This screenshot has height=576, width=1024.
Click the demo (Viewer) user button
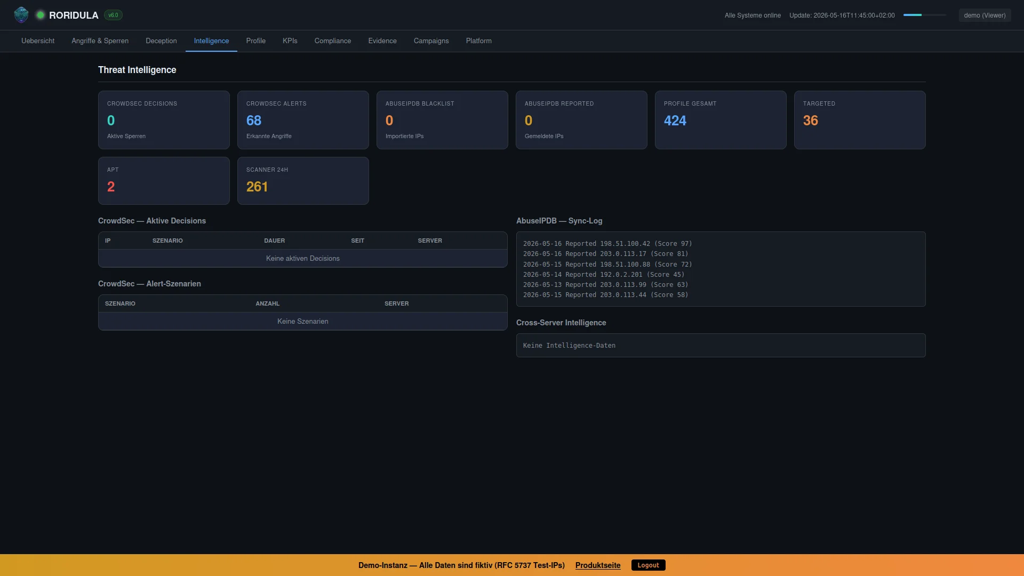(985, 15)
